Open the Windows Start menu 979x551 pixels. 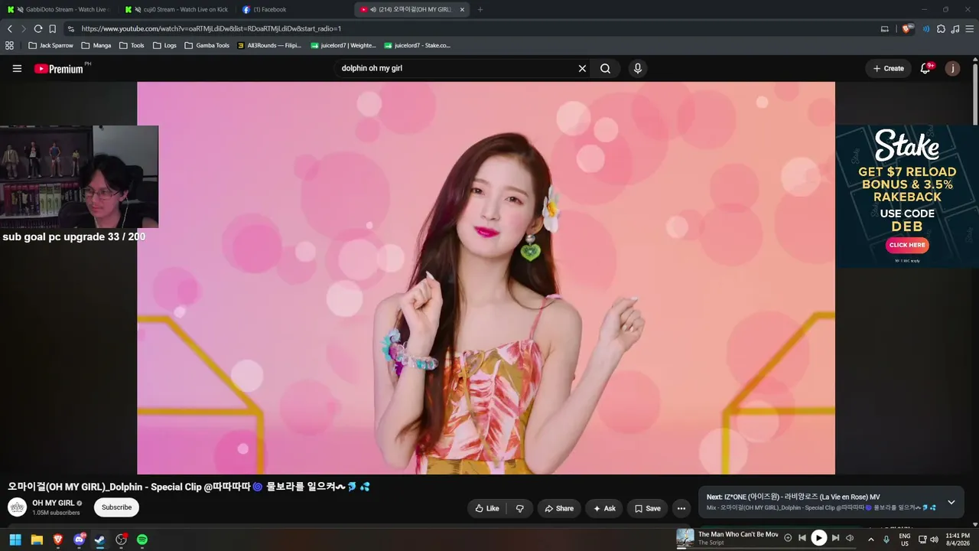point(15,540)
